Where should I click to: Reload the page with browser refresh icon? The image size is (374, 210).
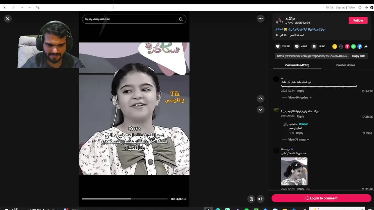[x=360, y=8]
